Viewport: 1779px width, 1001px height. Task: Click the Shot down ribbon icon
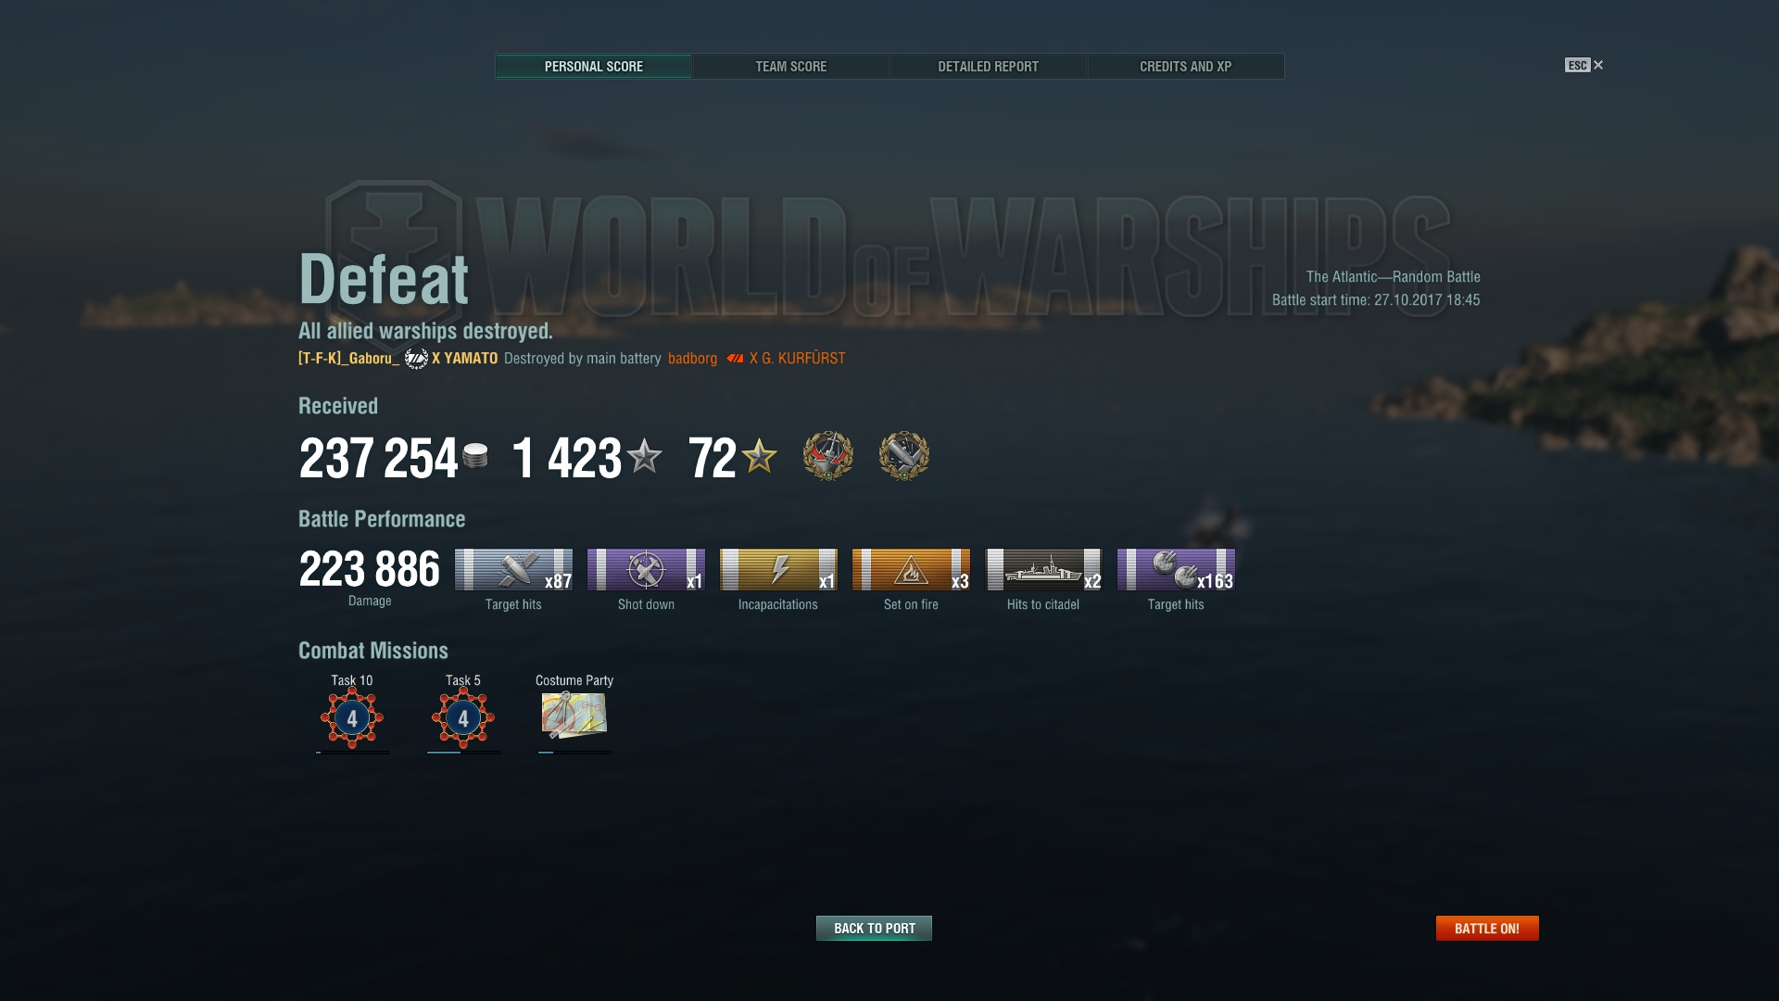tap(646, 570)
